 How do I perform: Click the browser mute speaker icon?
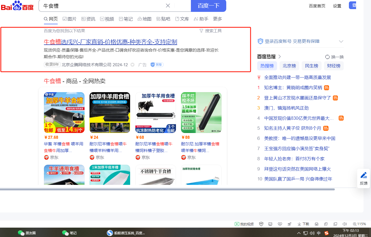[345, 224]
